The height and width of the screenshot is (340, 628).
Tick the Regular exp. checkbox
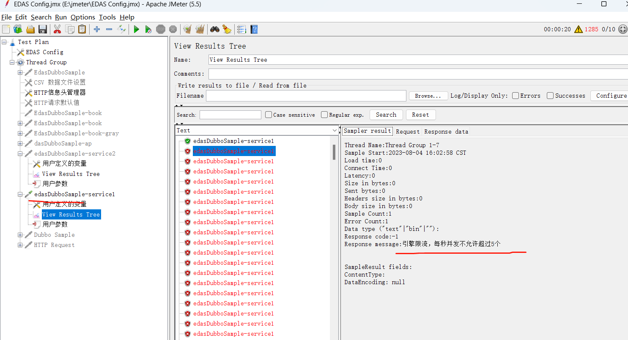click(324, 115)
